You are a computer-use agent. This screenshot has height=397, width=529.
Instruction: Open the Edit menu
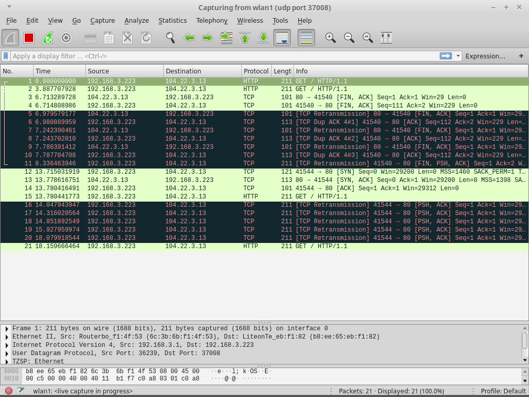pos(33,21)
